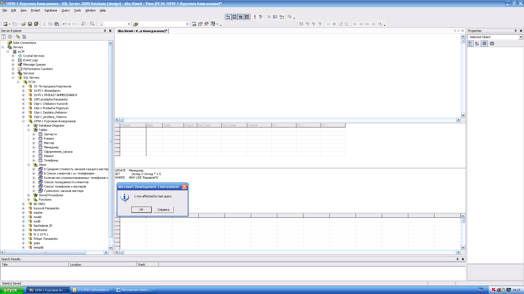The image size is (524, 294).
Task: Toggle the Show Diagram Pane button
Action: 228,17
